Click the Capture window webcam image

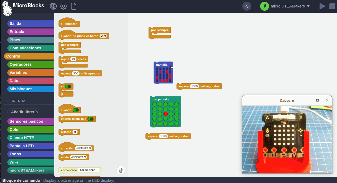287,139
